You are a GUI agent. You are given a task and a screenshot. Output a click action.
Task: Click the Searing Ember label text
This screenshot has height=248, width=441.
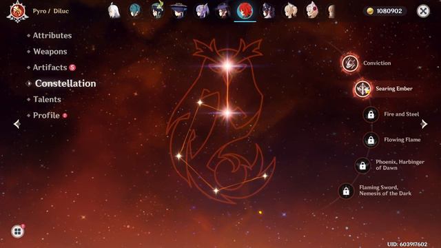click(394, 89)
